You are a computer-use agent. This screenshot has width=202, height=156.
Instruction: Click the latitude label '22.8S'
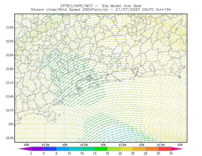(x=10, y=69)
